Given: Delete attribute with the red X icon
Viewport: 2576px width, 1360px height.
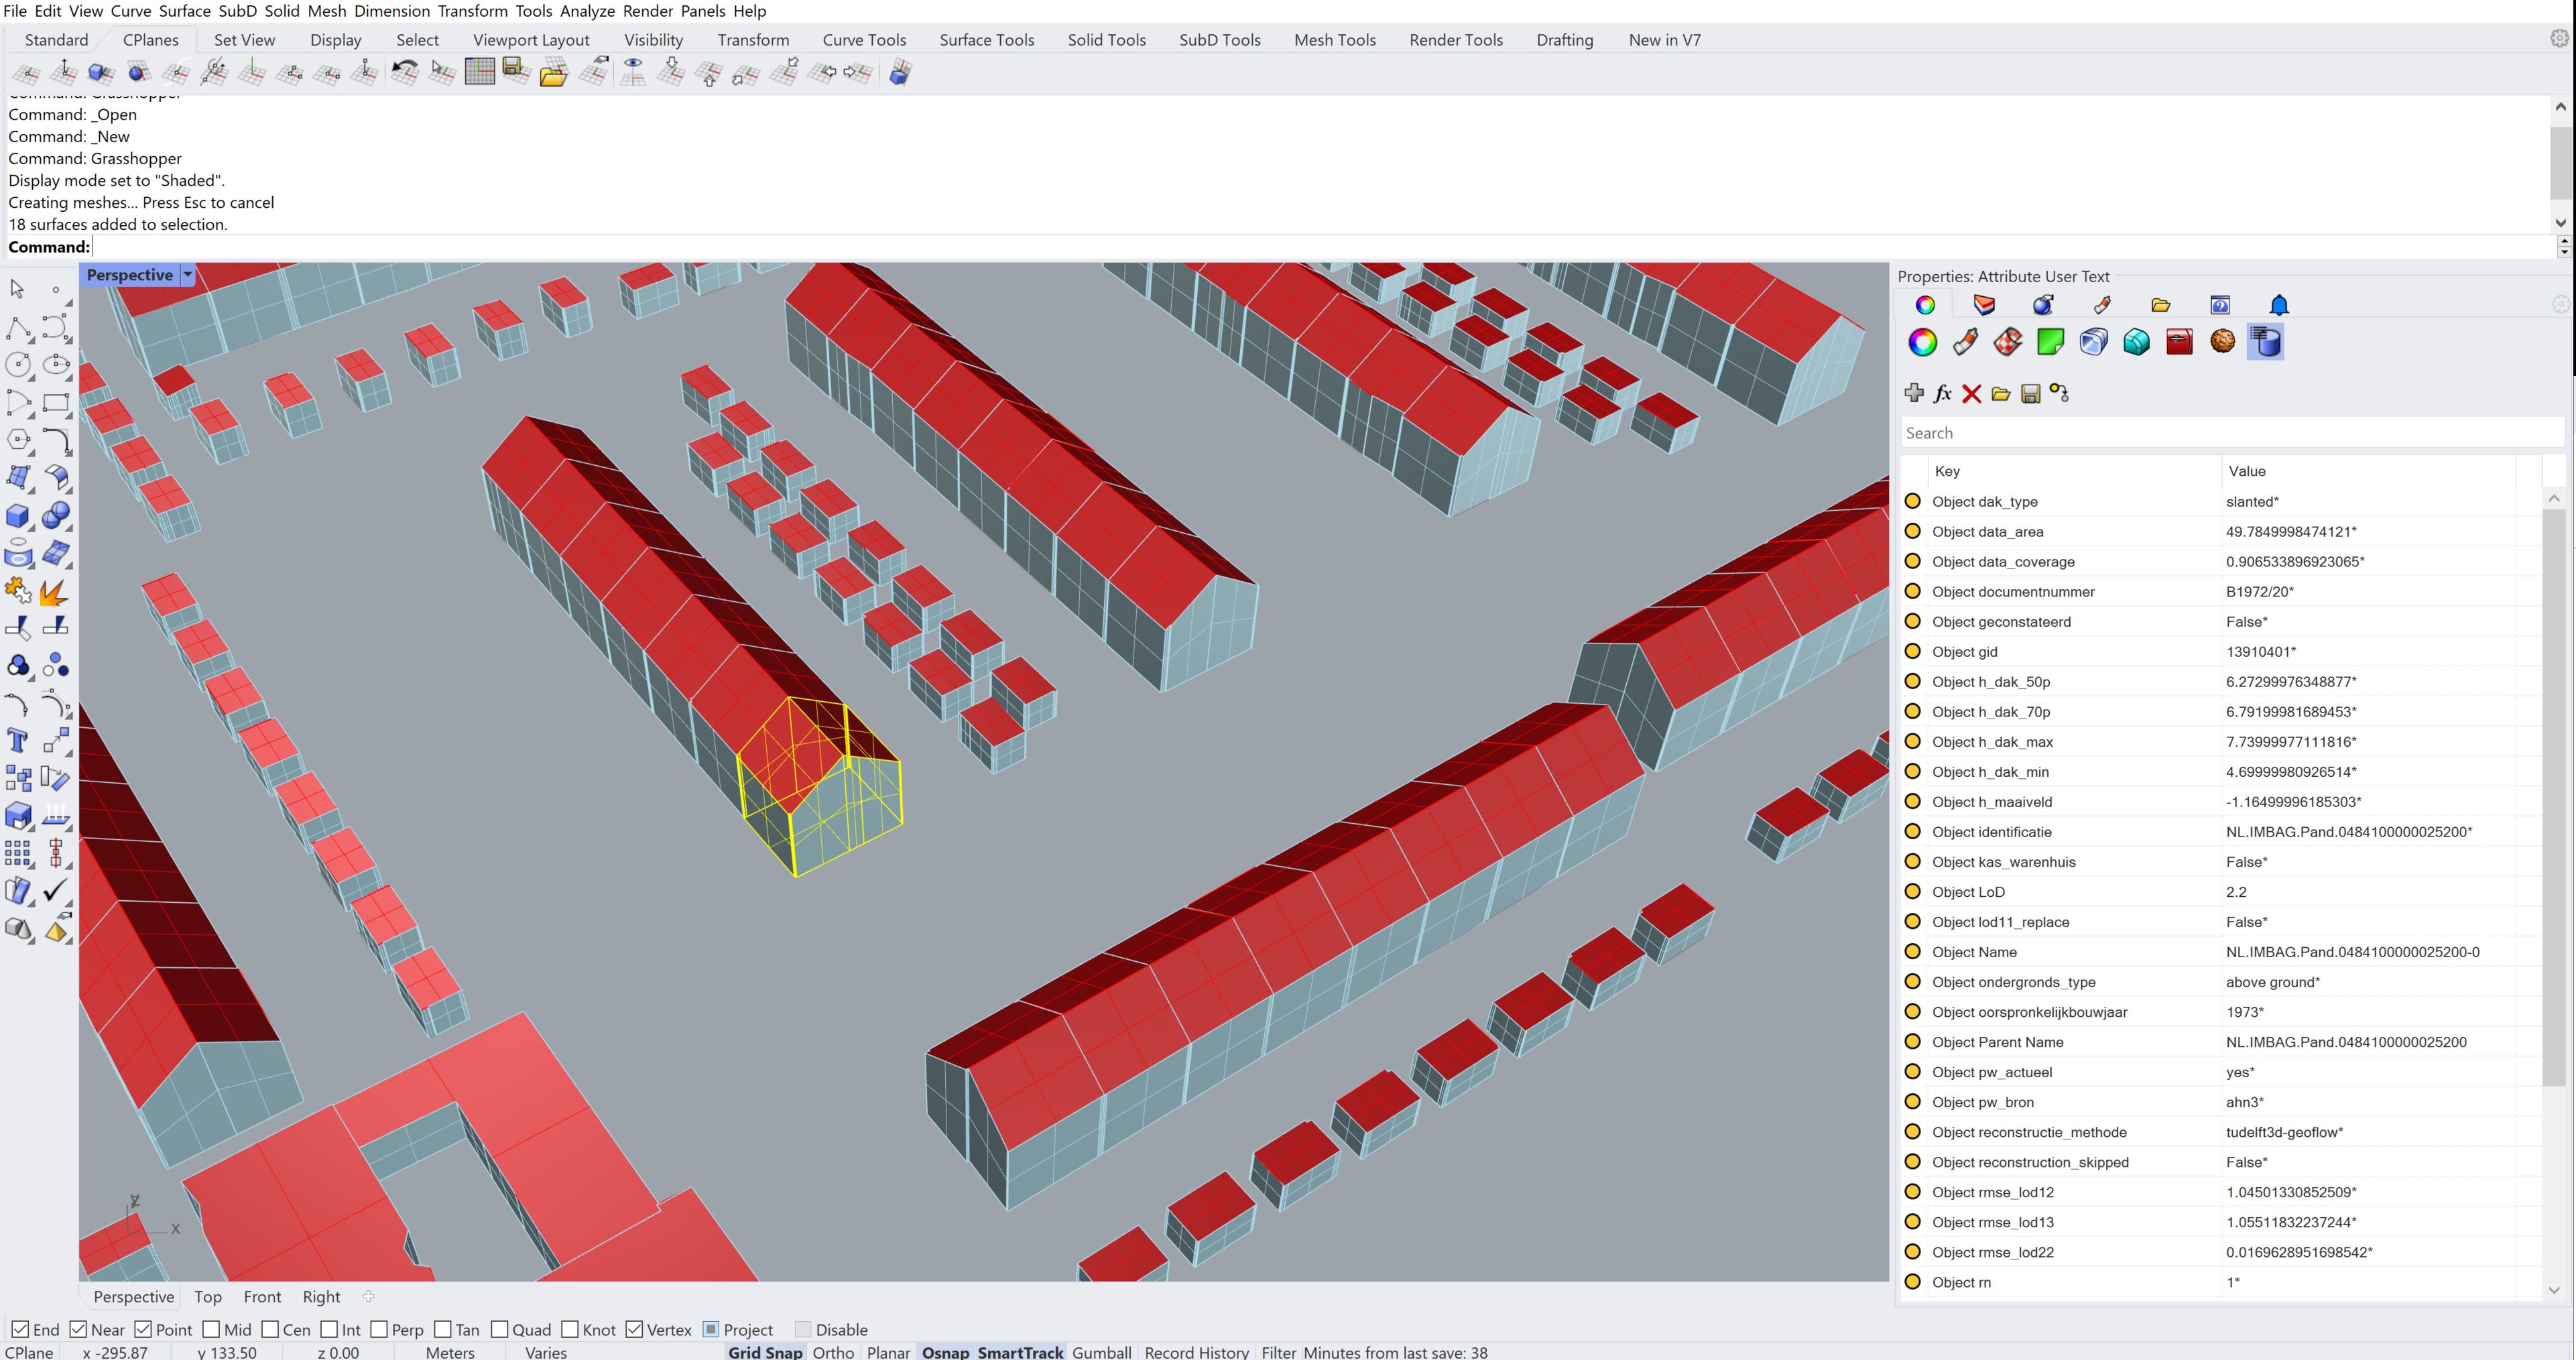Looking at the screenshot, I should point(1971,393).
